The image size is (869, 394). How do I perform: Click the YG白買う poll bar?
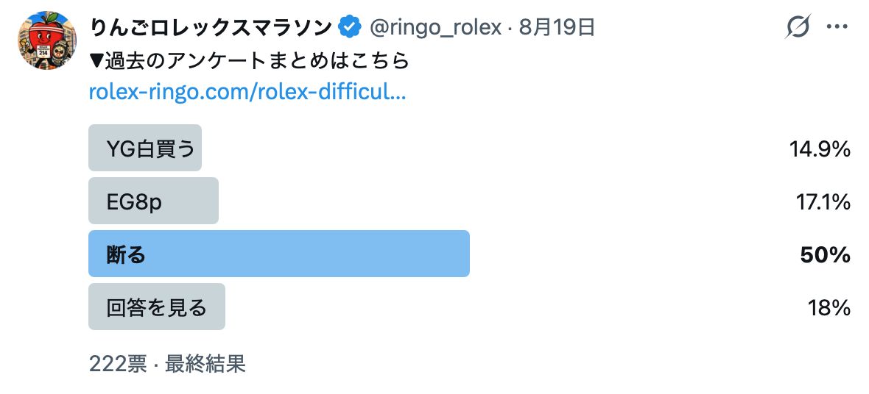[x=145, y=148]
